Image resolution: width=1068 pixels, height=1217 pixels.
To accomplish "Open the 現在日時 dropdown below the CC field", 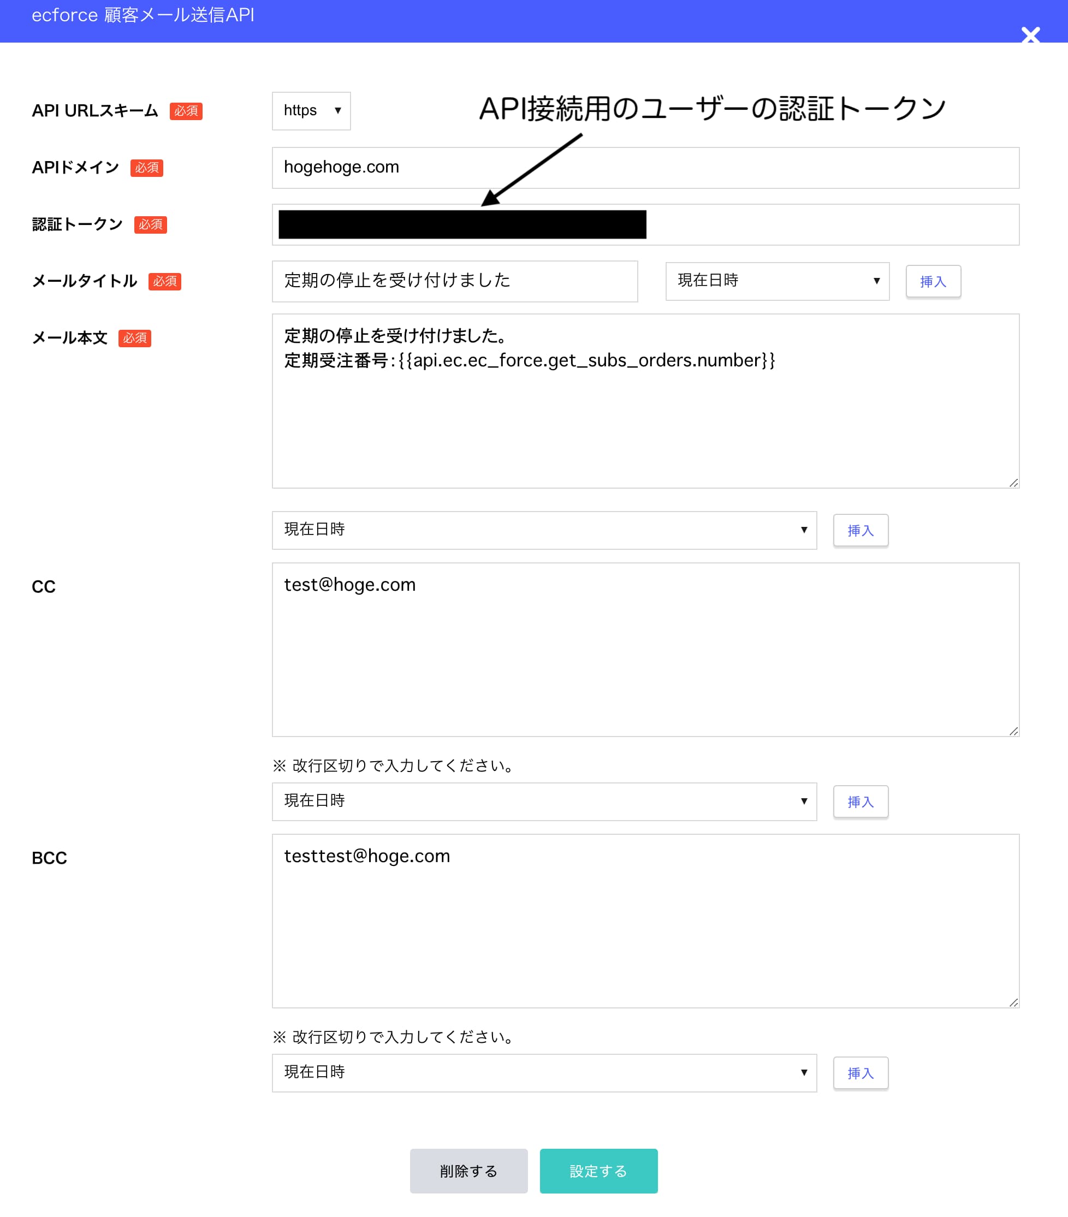I will (543, 802).
